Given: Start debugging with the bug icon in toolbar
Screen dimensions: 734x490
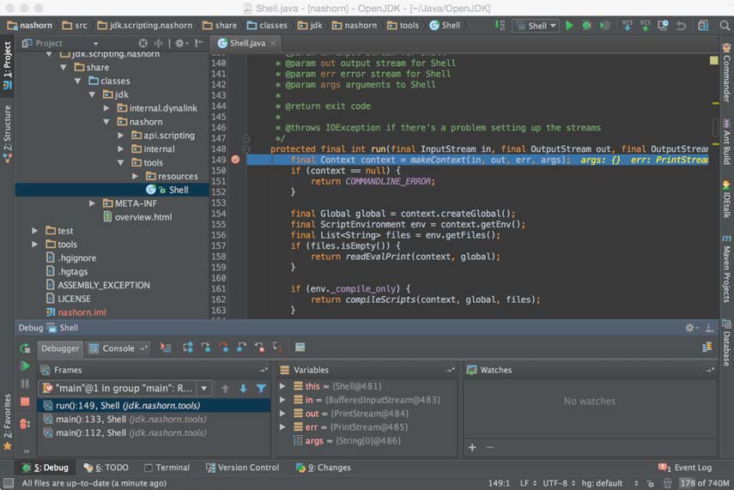Looking at the screenshot, I should click(586, 26).
